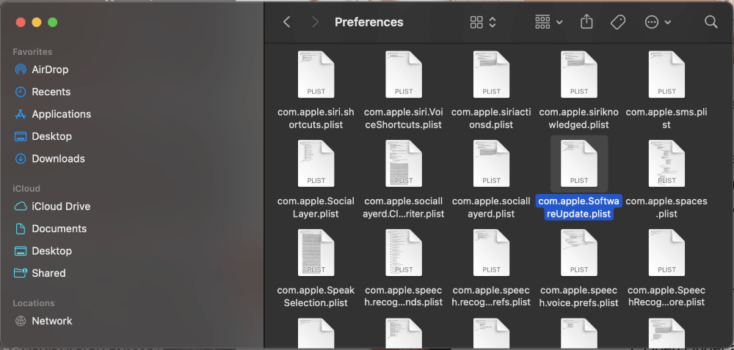
Task: Select com.apple.speech.voice.prefs.plist file icon
Action: [x=579, y=253]
